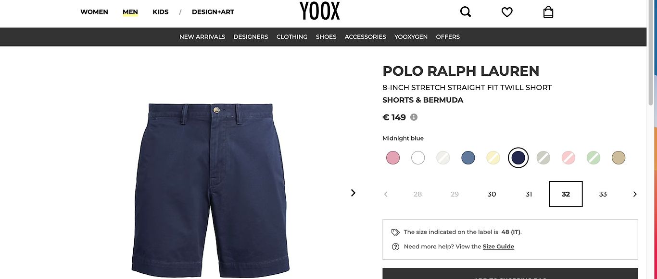Open the search magnifier icon
Viewport: 657px width, 279px height.
pyautogui.click(x=466, y=12)
